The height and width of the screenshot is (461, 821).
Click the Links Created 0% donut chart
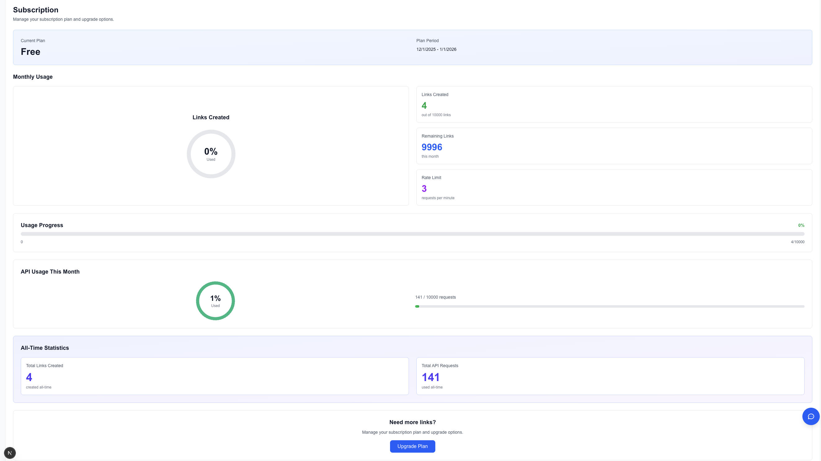pyautogui.click(x=211, y=154)
